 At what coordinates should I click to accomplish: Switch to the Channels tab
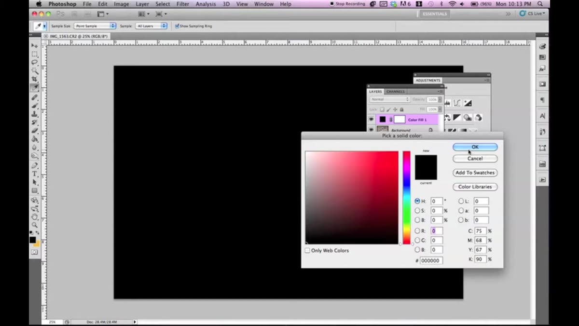tap(396, 92)
